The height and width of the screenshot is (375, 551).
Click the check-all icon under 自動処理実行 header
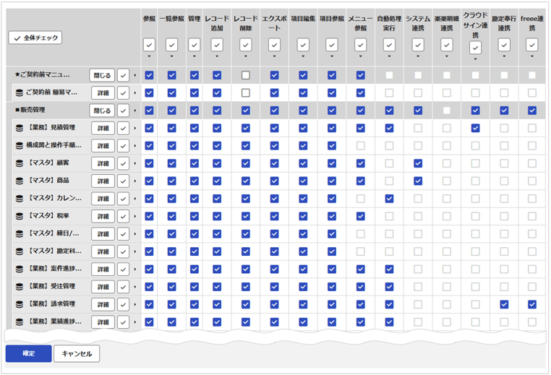389,45
